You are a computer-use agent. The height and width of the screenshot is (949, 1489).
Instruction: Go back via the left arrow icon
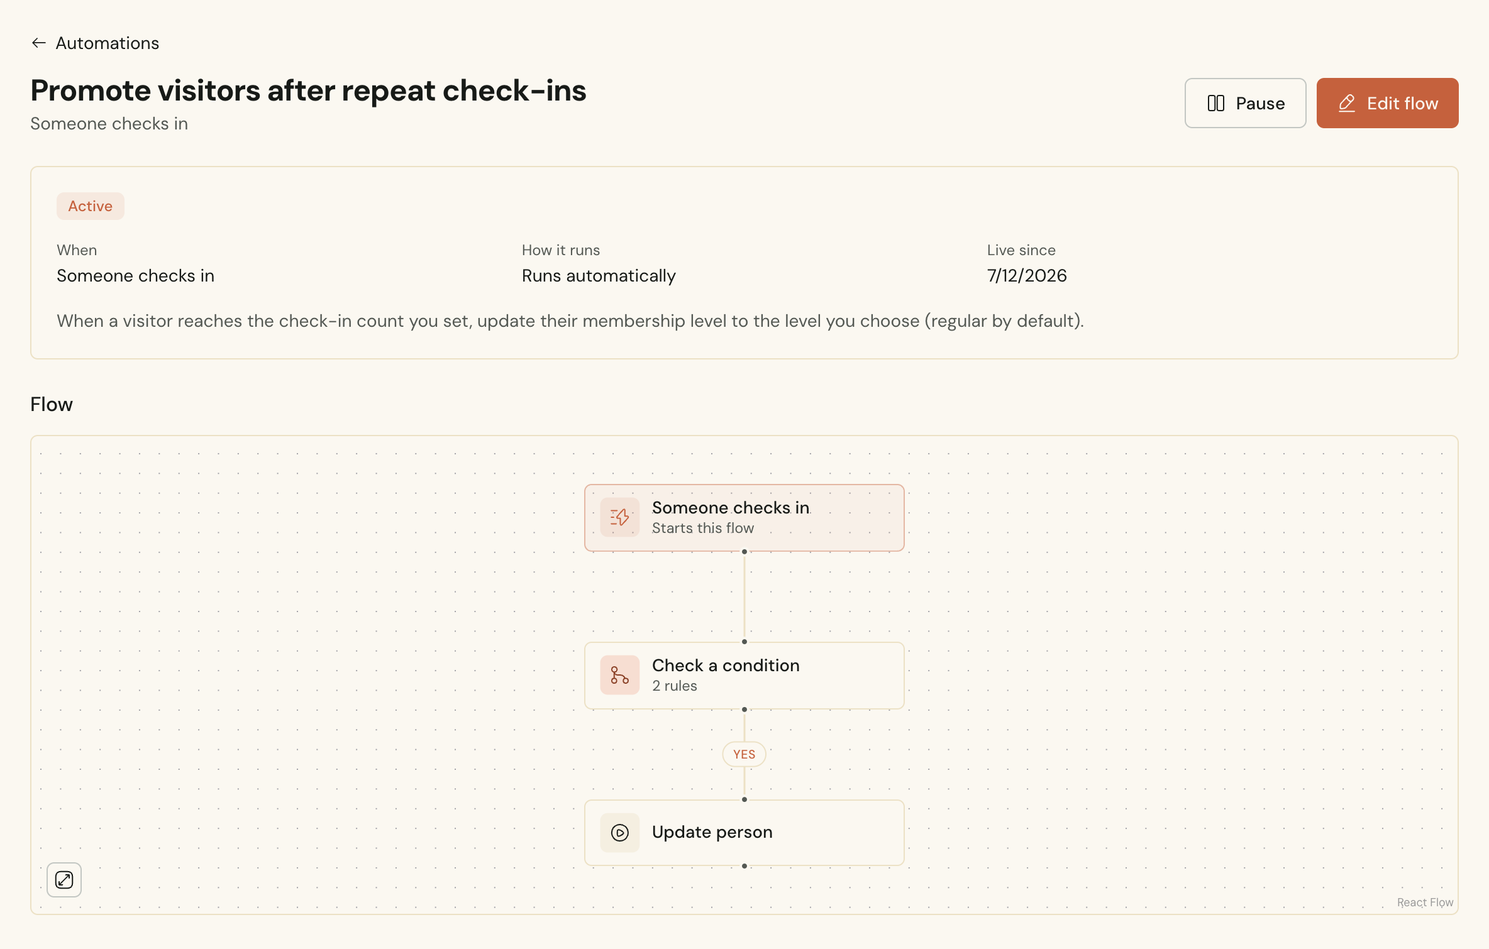point(39,43)
